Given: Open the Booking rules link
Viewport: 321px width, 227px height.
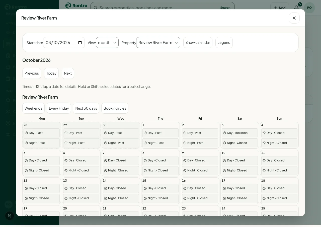Looking at the screenshot, I should point(115,108).
